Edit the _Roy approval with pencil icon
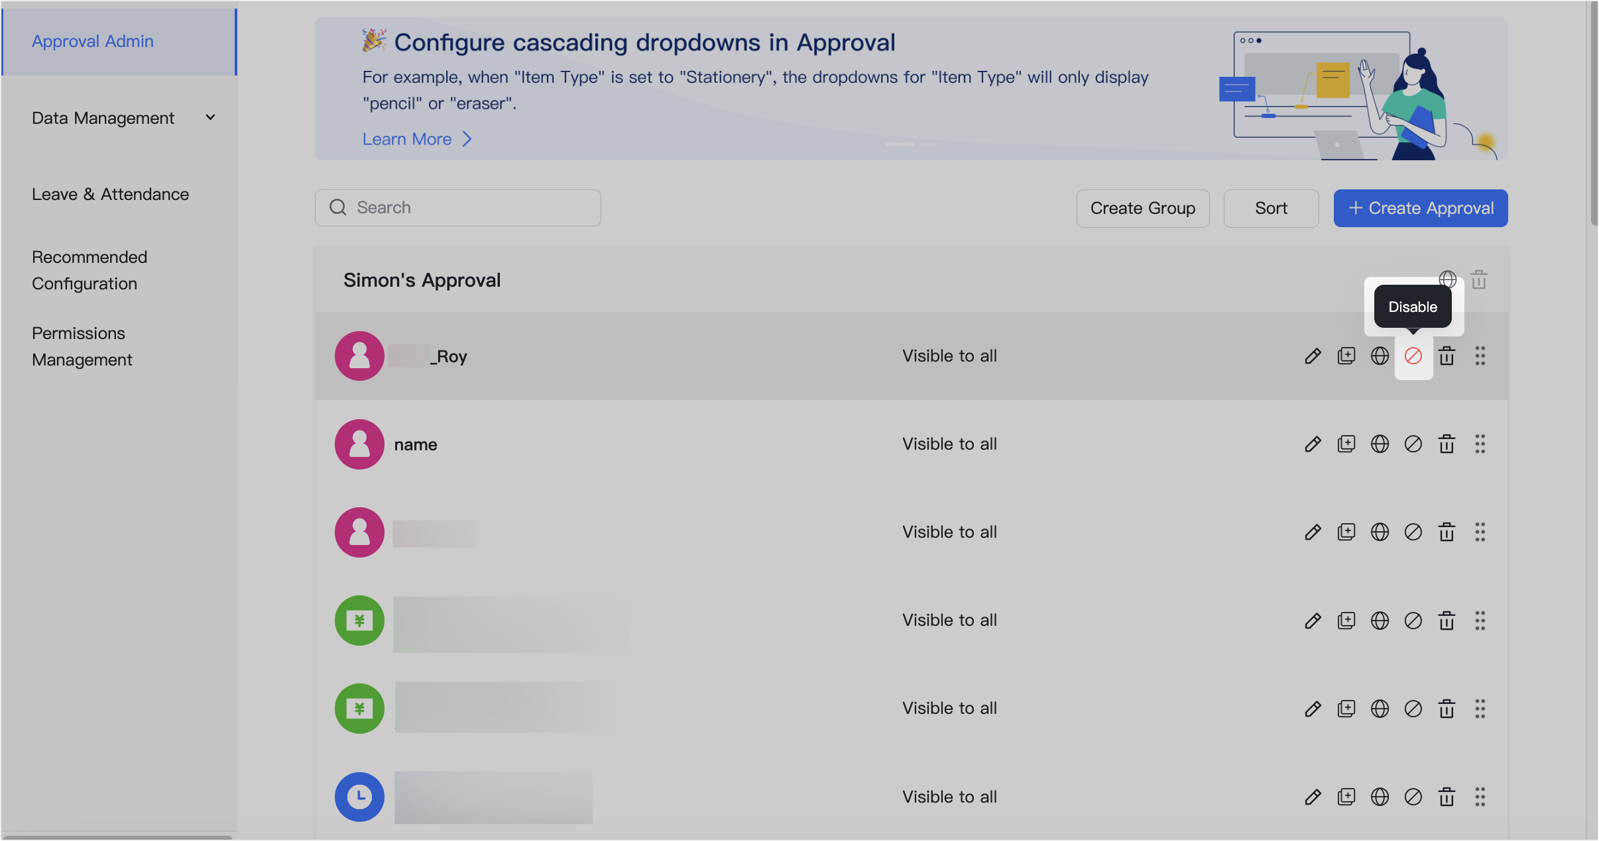Viewport: 1599px width, 841px height. click(x=1312, y=356)
